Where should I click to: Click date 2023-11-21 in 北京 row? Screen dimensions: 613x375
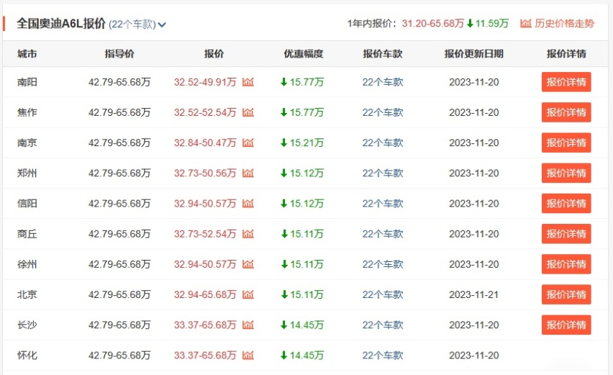point(474,294)
